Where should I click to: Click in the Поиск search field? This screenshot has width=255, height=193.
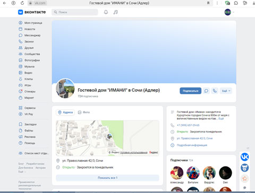click(75, 12)
